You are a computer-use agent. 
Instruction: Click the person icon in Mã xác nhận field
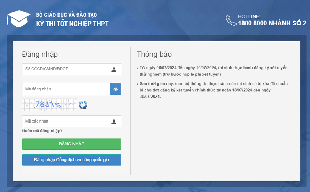pyautogui.click(x=114, y=122)
